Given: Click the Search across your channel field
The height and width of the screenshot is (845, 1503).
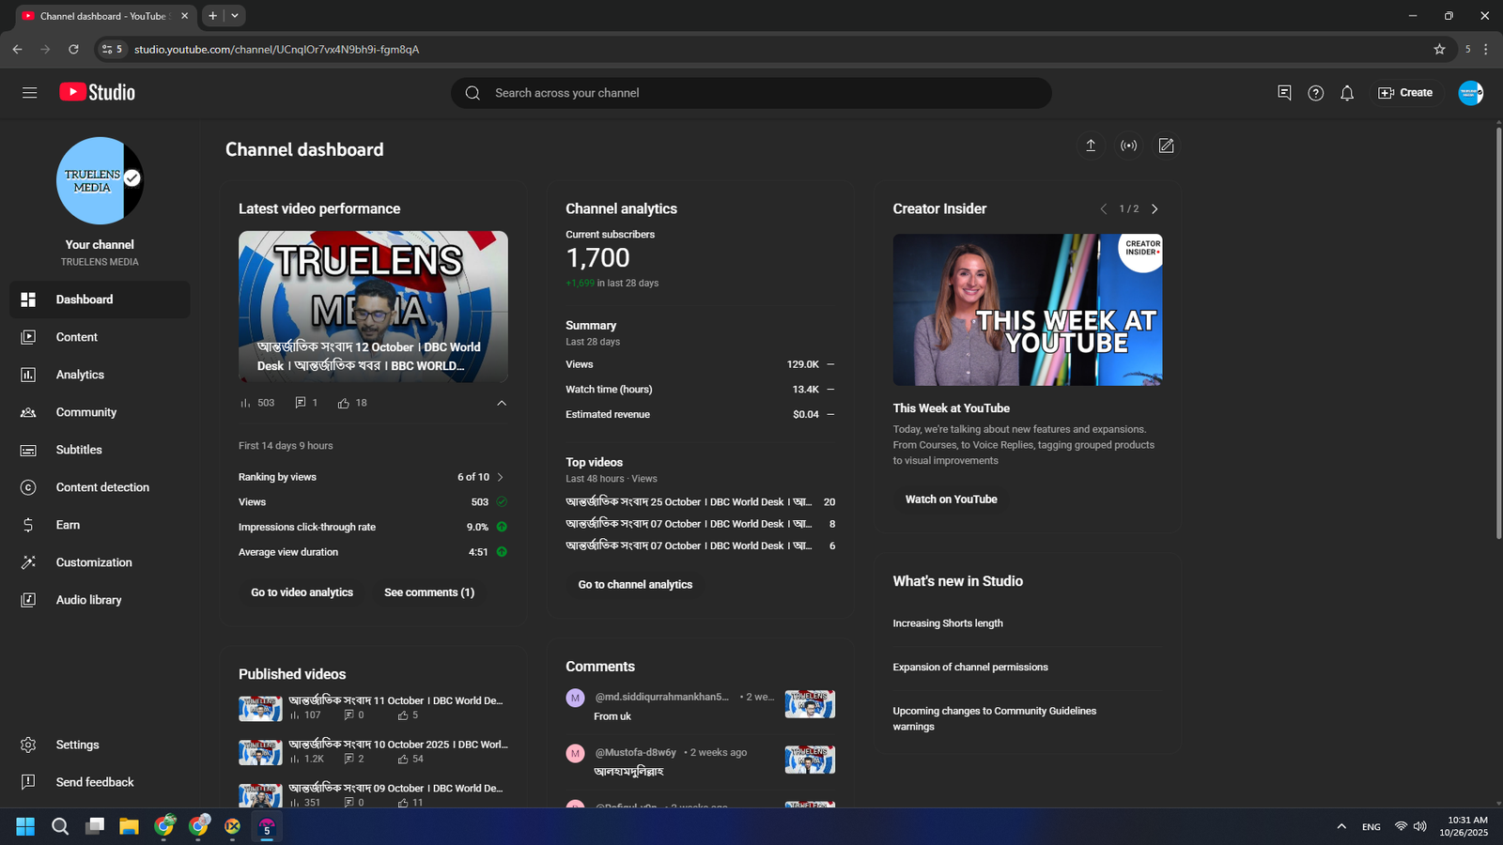Looking at the screenshot, I should click(x=751, y=93).
